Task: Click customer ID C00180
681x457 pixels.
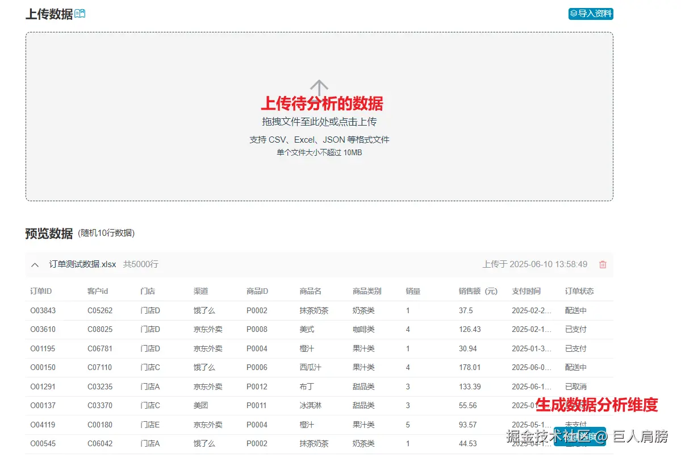Action: point(100,425)
